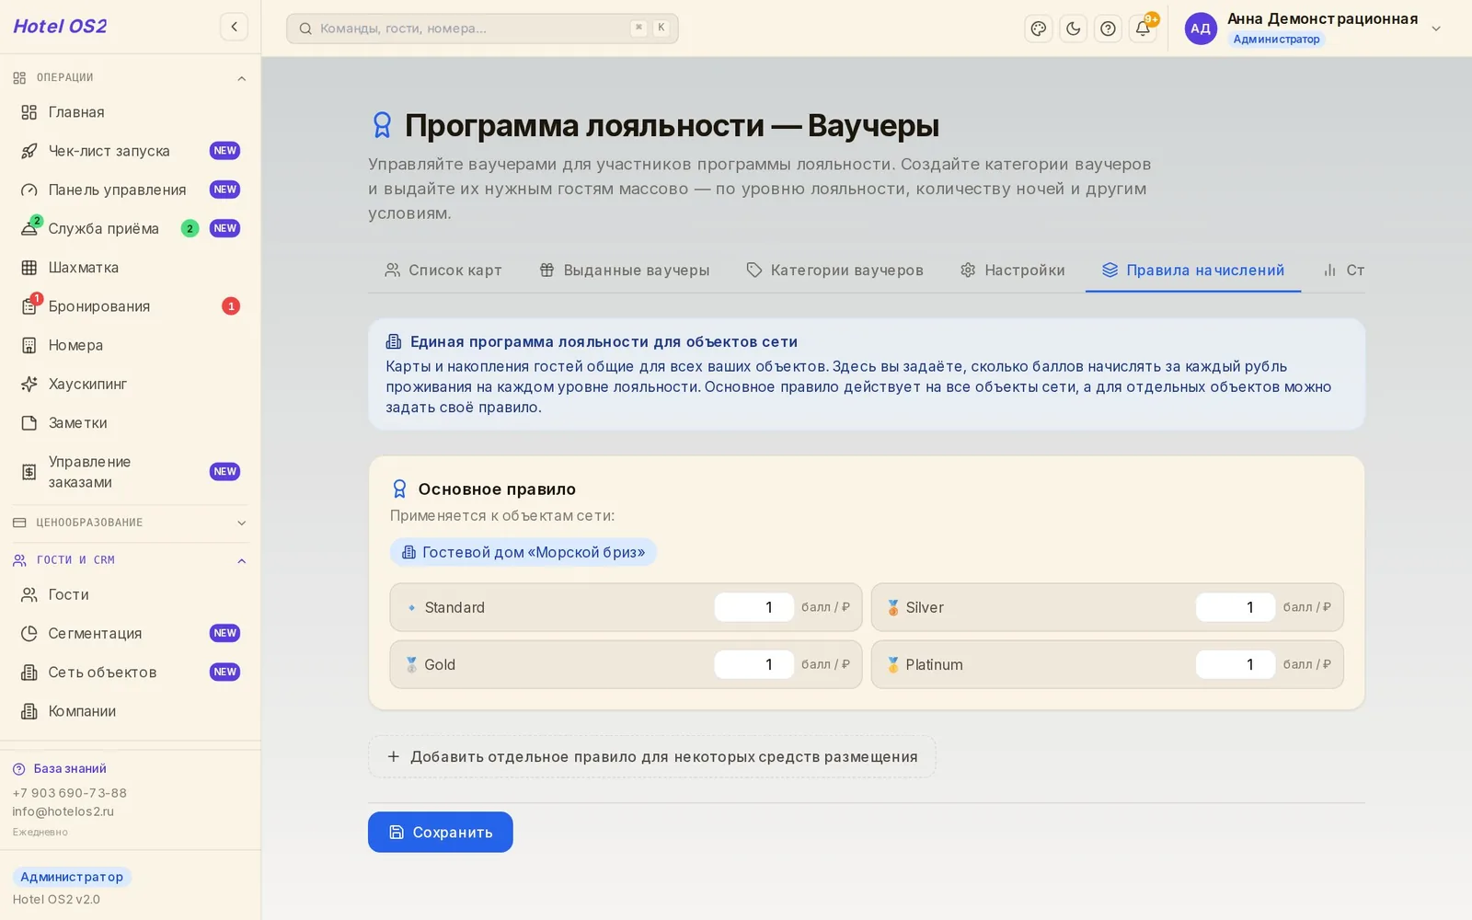Open Хаускипинг sparkle icon

coord(29,384)
